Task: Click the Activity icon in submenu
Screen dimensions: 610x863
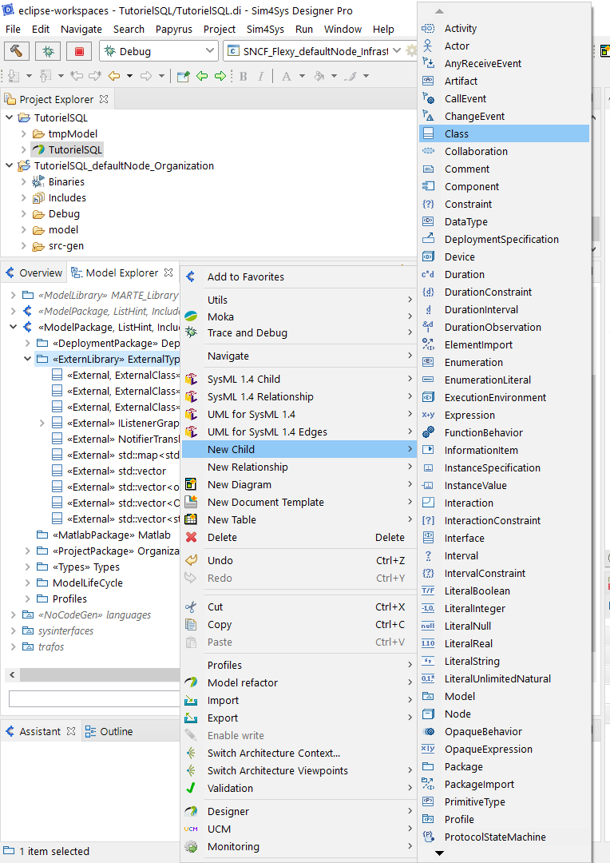Action: pyautogui.click(x=428, y=28)
